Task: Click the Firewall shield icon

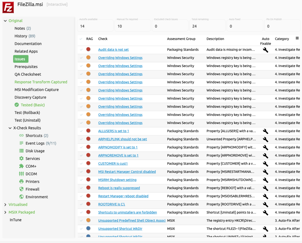Action: click(x=21, y=189)
